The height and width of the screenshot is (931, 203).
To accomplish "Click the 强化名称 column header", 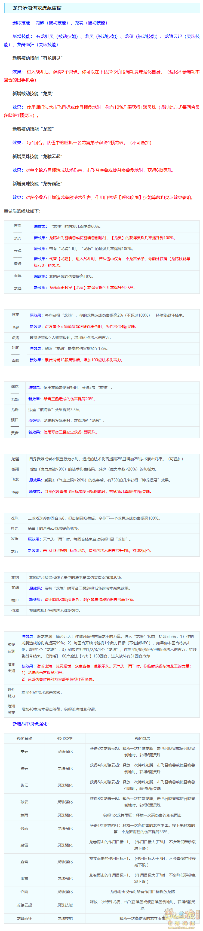I will (x=24, y=738).
